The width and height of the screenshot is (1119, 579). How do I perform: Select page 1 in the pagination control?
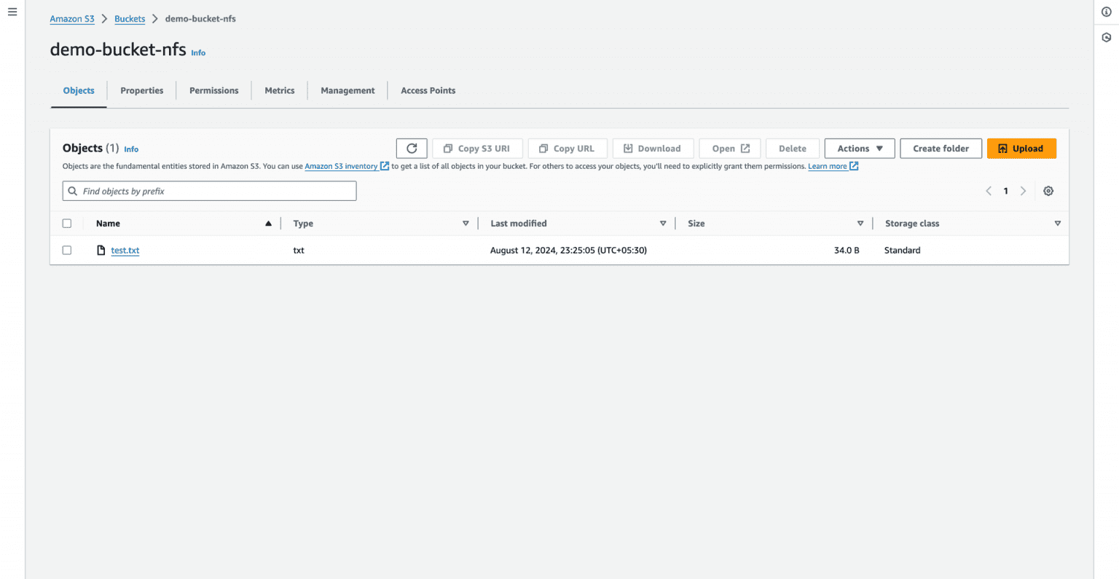pos(1005,190)
